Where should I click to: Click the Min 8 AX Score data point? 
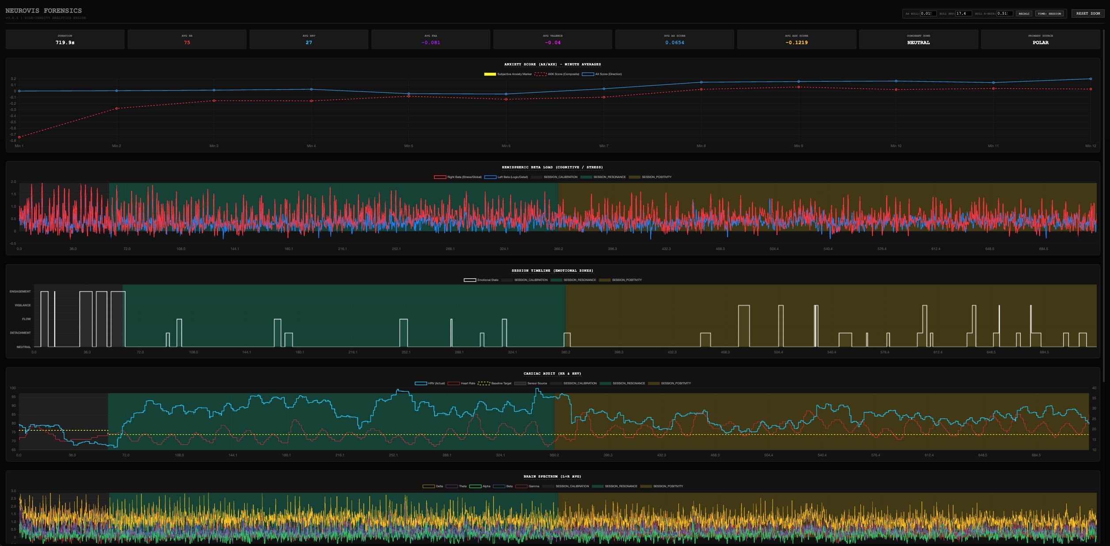coord(701,82)
